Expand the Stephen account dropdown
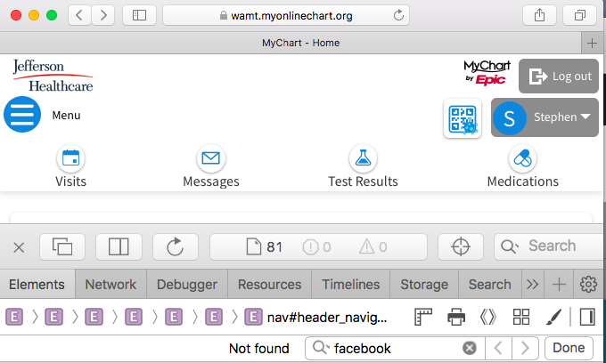Viewport: 606px width, 363px height. (x=545, y=117)
